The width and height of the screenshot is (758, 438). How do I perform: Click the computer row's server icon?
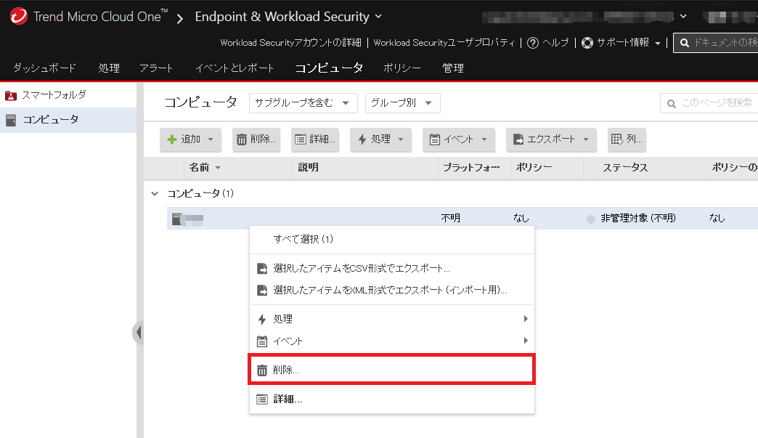(177, 219)
